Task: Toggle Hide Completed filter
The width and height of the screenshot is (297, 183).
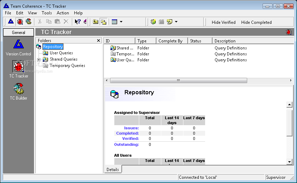Action: tap(256, 22)
